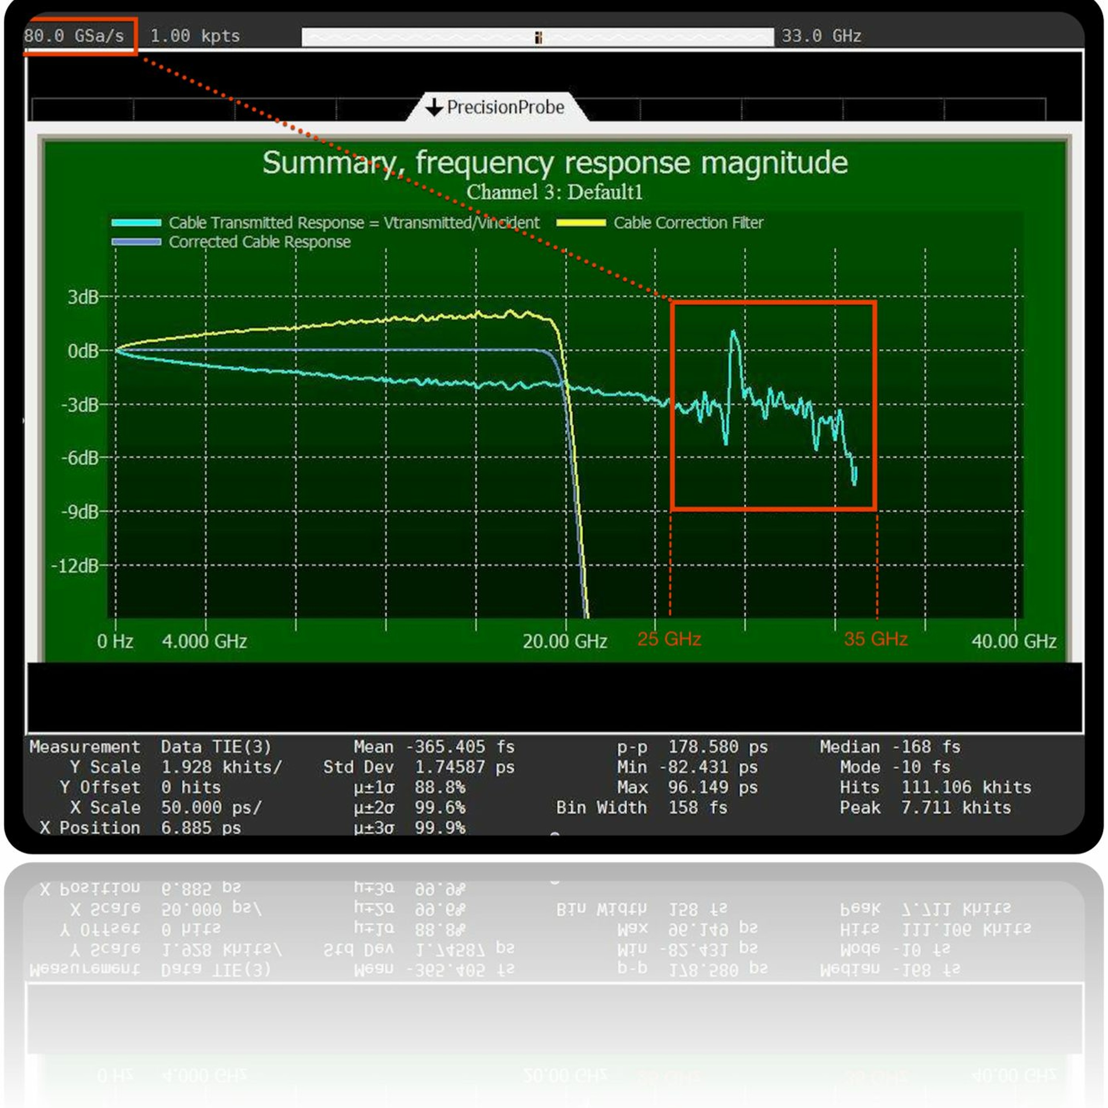Click the Min value '-82.431 ps'
The width and height of the screenshot is (1108, 1108).
(708, 767)
